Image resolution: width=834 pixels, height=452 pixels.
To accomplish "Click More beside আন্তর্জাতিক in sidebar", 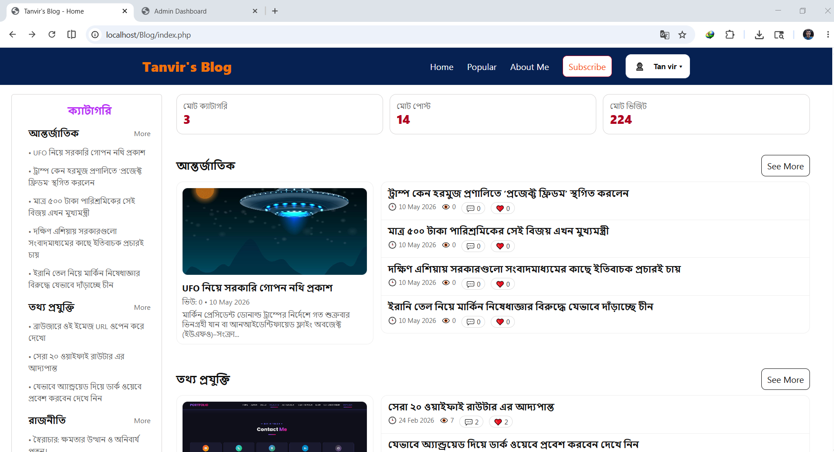I will (x=142, y=134).
